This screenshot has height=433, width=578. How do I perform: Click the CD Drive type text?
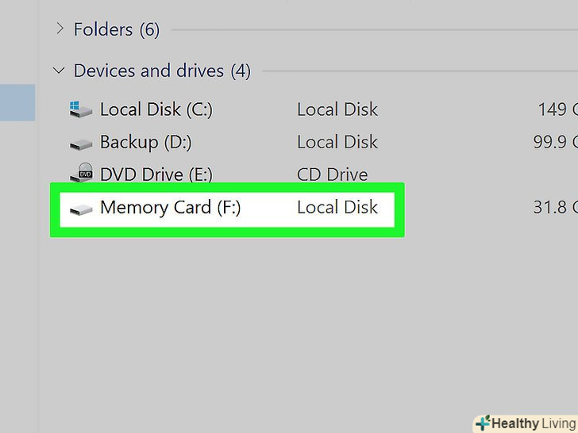coord(332,174)
